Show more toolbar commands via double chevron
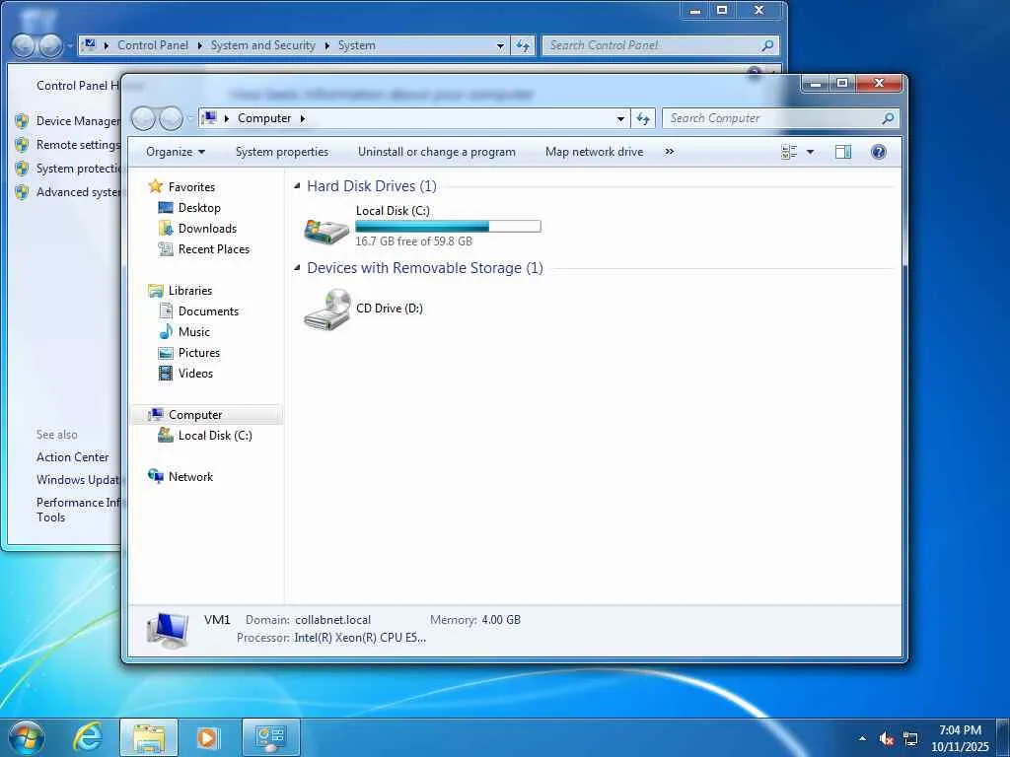The height and width of the screenshot is (757, 1010). (670, 151)
